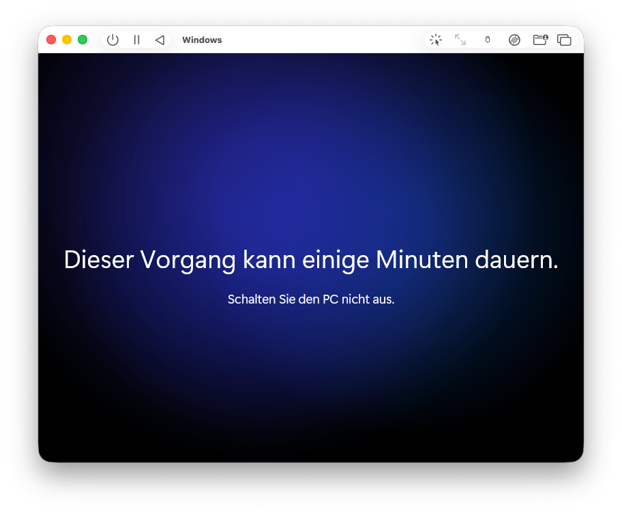Close the Windows VM window
The height and width of the screenshot is (513, 622).
51,40
